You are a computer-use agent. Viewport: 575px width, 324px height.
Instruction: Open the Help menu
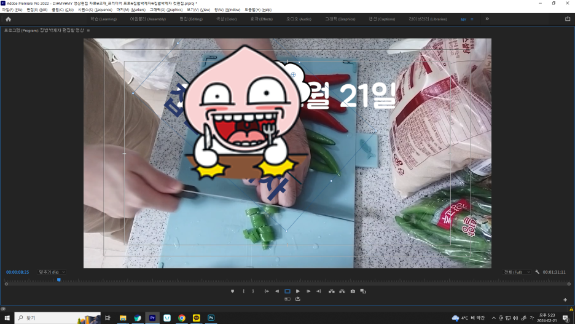258,10
